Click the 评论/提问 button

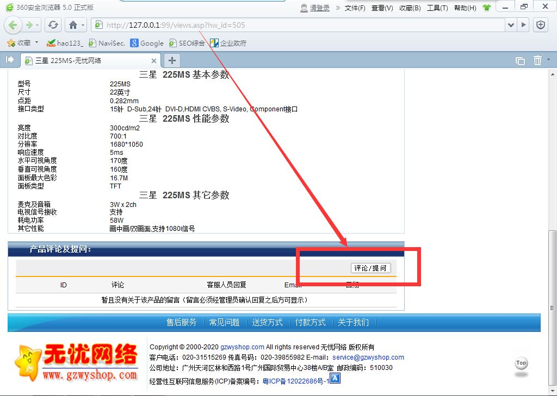[370, 268]
